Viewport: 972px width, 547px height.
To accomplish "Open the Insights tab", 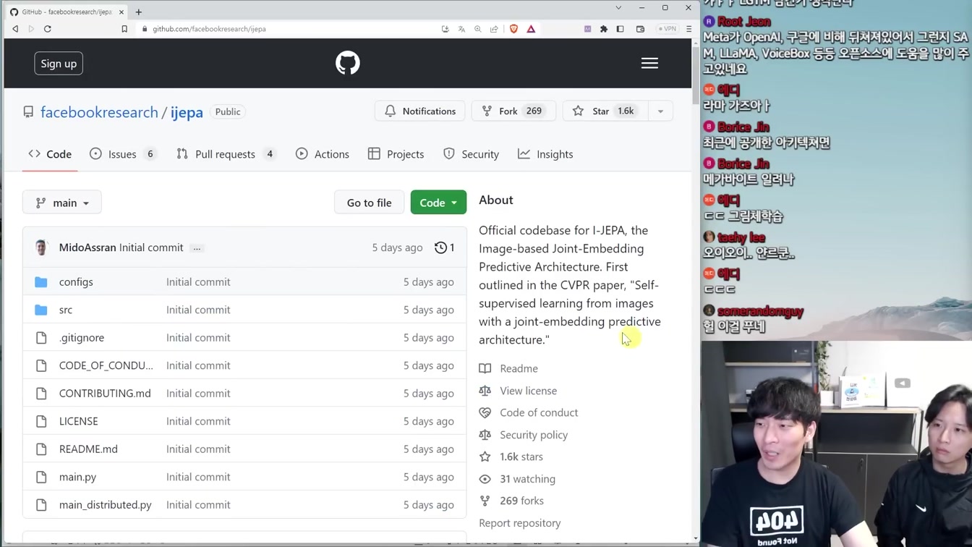I will click(x=545, y=154).
